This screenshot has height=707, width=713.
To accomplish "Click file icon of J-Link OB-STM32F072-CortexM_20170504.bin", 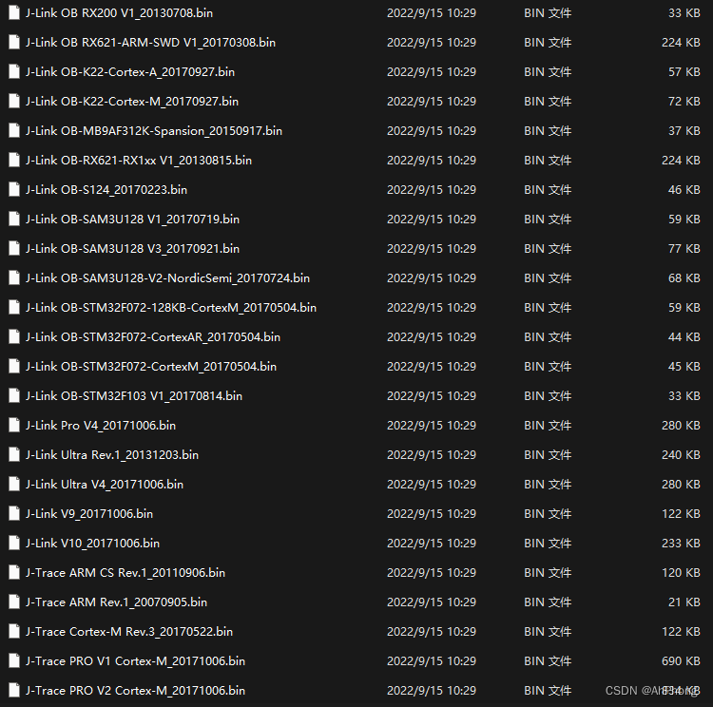I will click(14, 367).
